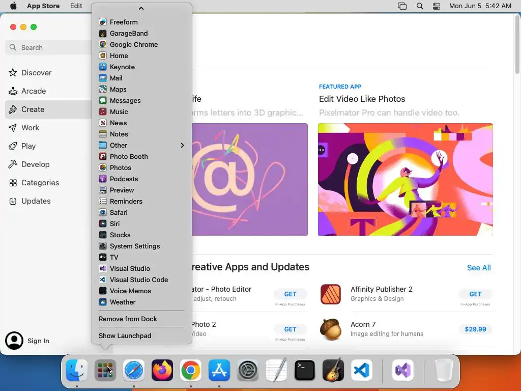Click the Launchpad icon in the Dock
This screenshot has height=391, width=521.
105,370
